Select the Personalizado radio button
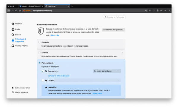 click(x=39, y=63)
